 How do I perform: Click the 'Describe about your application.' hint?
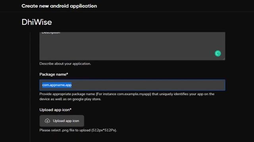pyautogui.click(x=65, y=64)
